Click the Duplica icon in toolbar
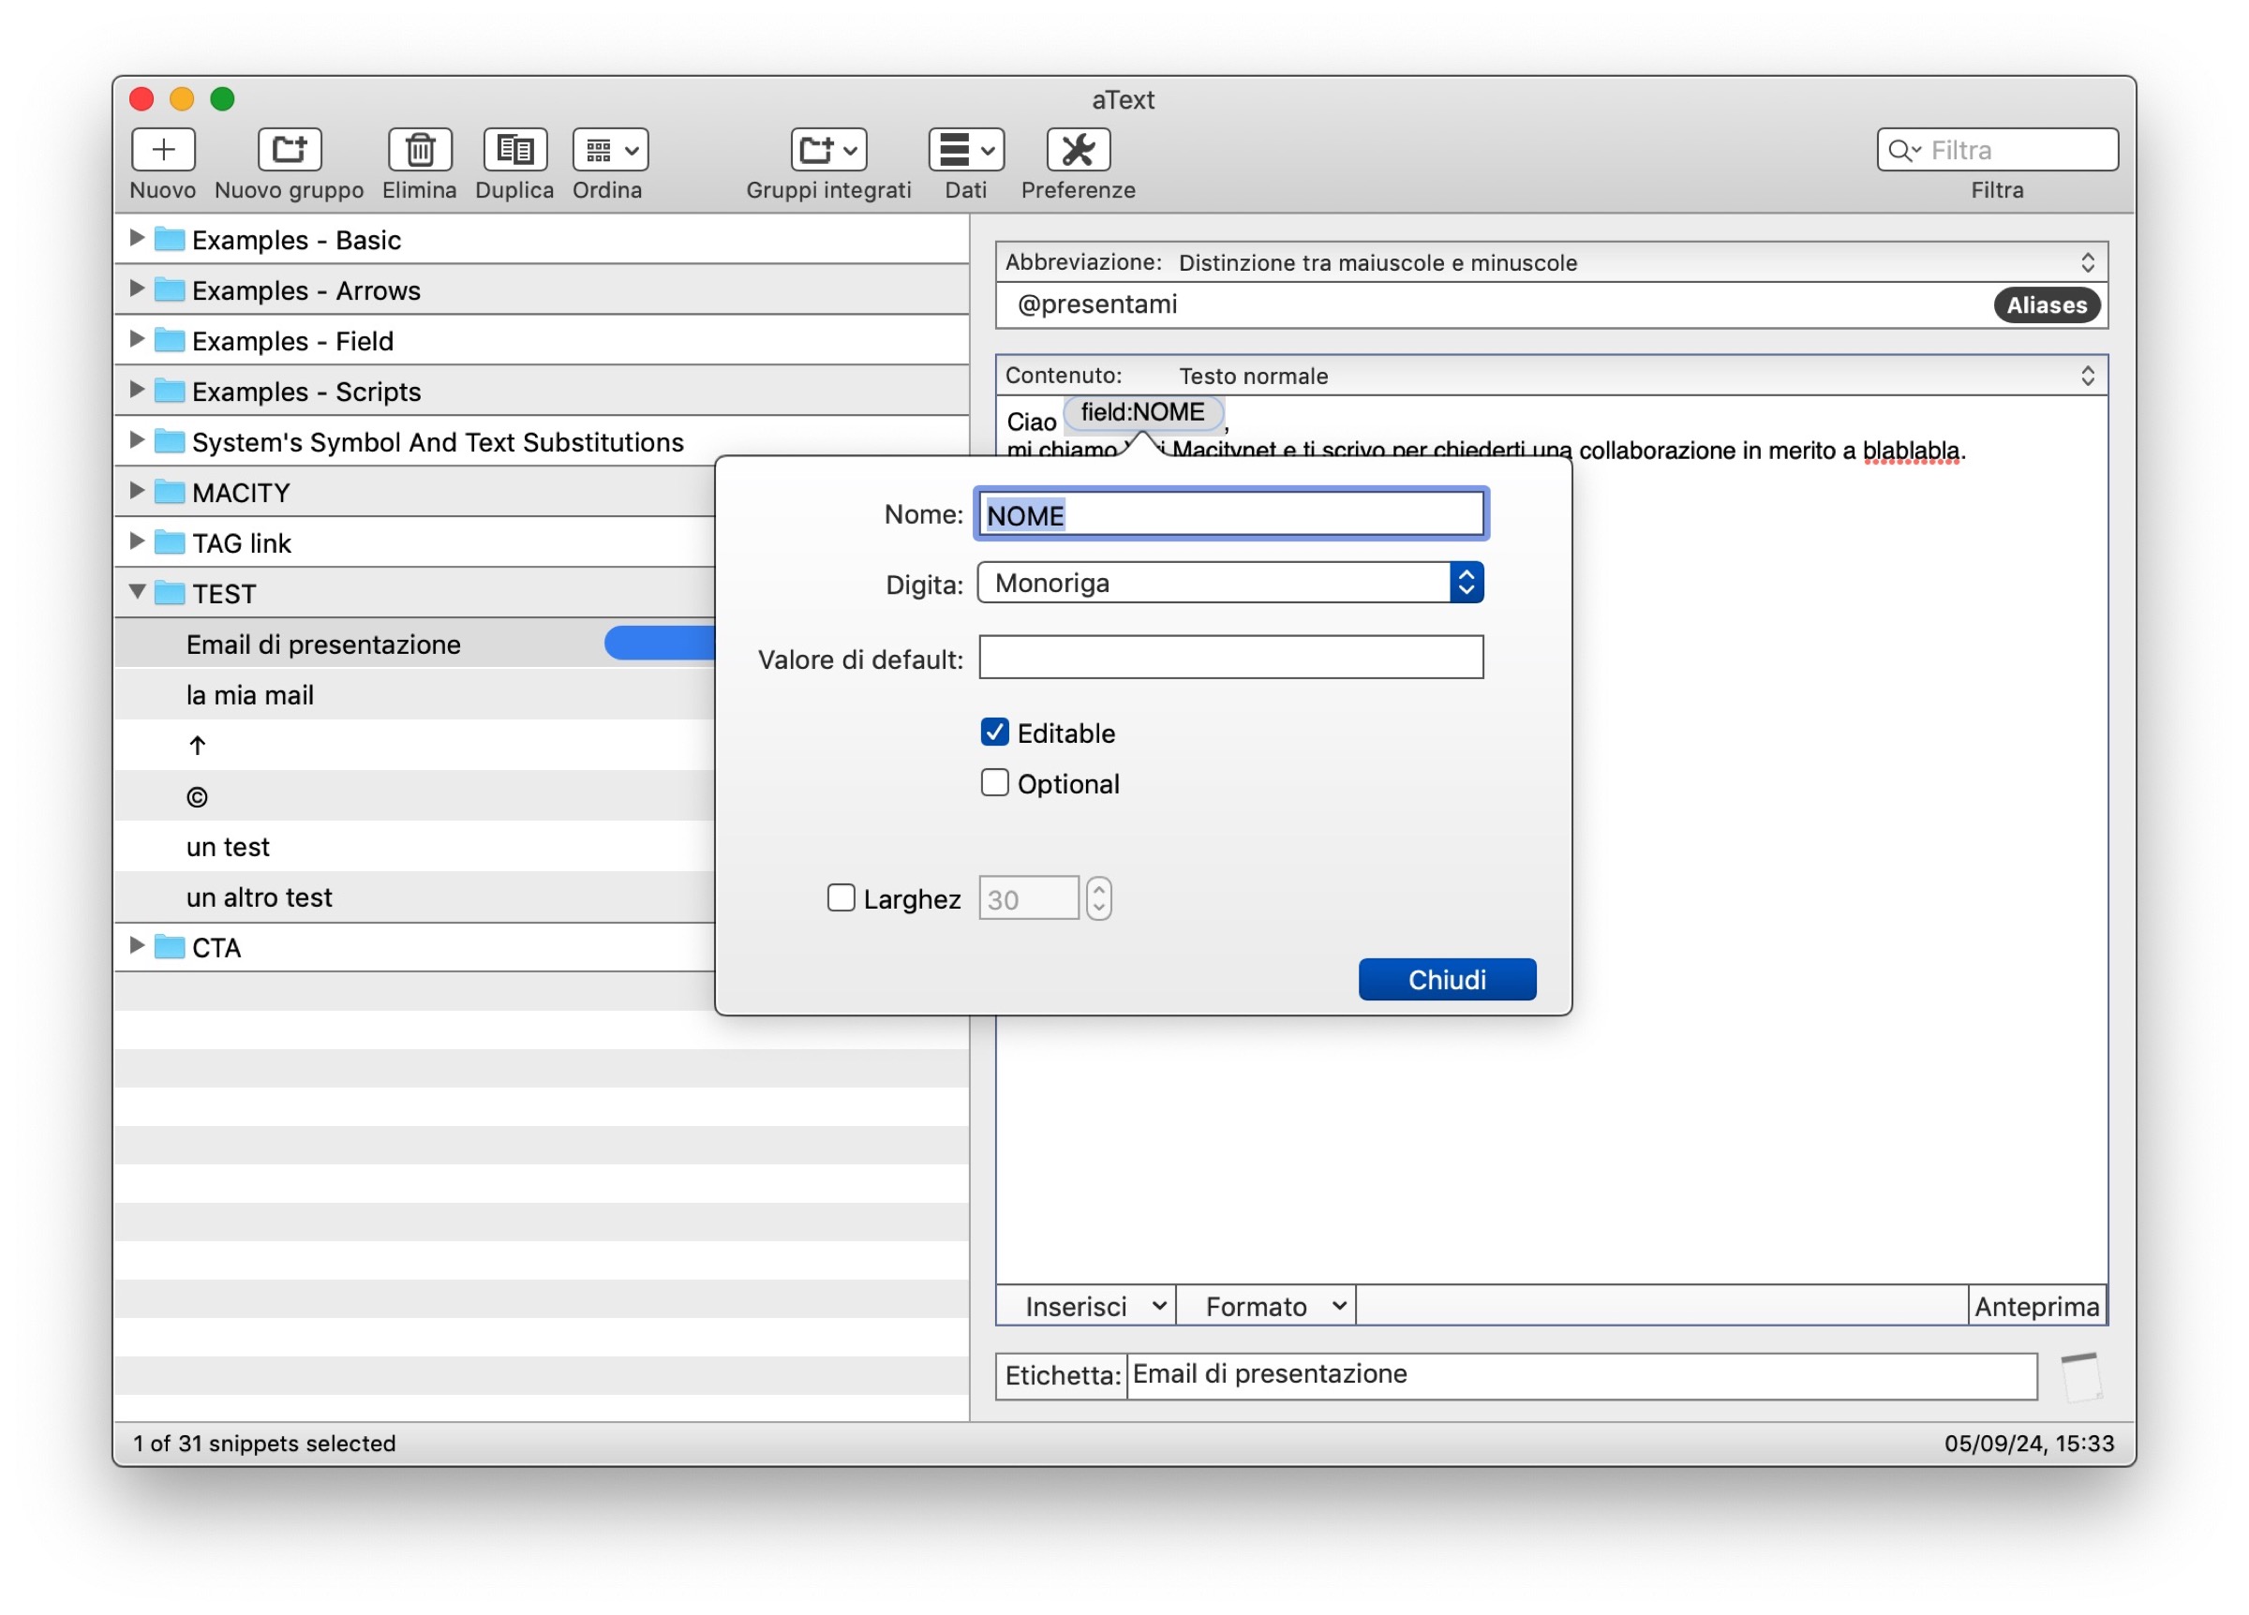The width and height of the screenshot is (2249, 1615). [514, 150]
